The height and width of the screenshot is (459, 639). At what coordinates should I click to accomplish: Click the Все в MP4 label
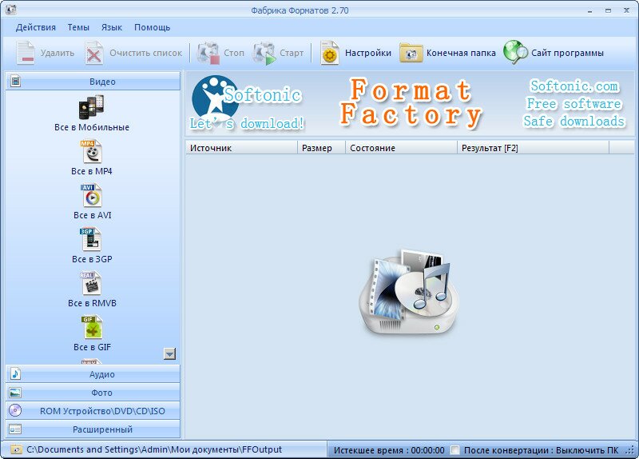[91, 171]
